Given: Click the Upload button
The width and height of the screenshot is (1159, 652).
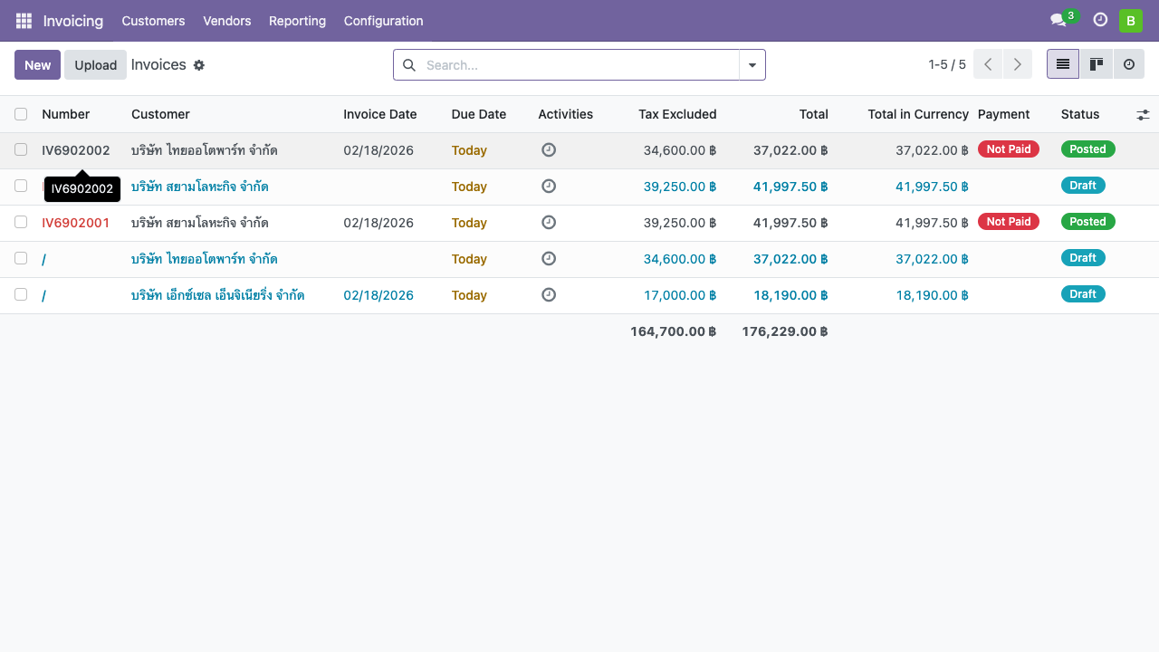Looking at the screenshot, I should click(95, 65).
